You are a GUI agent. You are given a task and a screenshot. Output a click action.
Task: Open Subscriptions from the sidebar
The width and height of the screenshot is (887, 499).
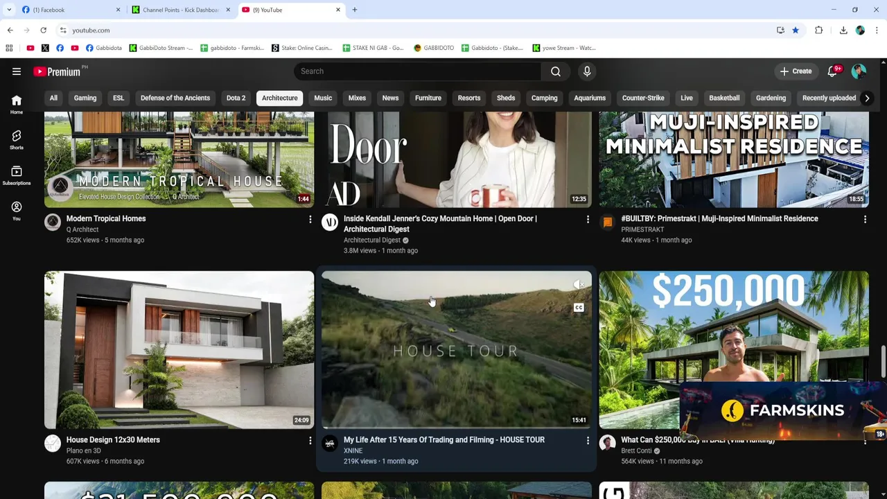tap(17, 175)
